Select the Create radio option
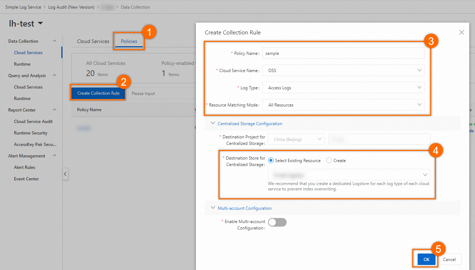Viewport: 475px width, 270px height. pos(329,161)
